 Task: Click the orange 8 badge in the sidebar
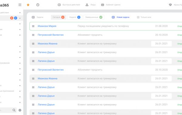point(12,18)
